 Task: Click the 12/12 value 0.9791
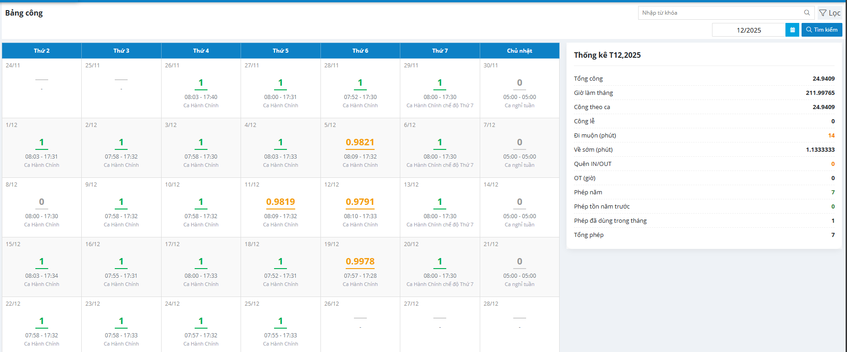coord(360,202)
